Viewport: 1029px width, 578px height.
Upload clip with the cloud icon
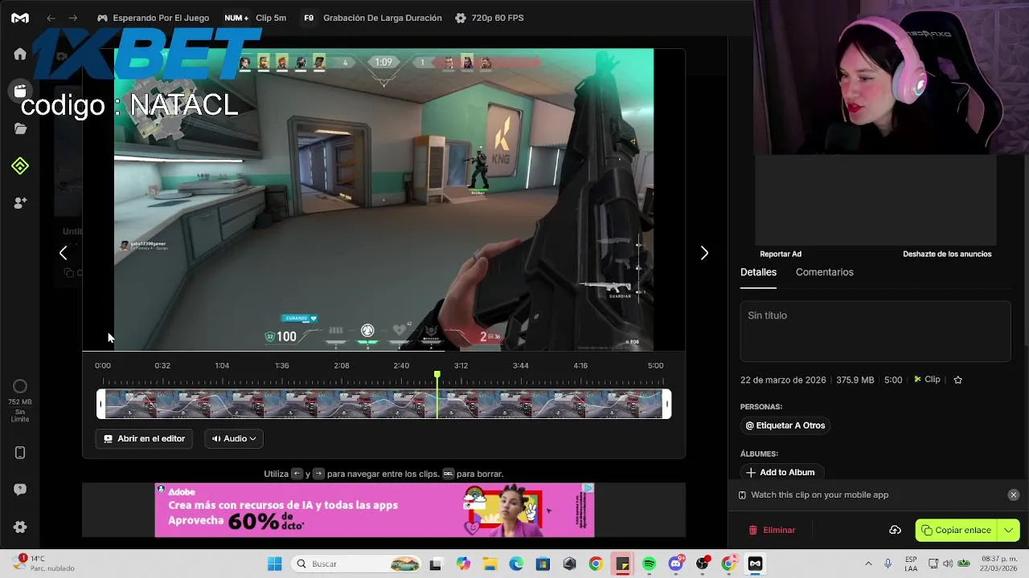(895, 530)
